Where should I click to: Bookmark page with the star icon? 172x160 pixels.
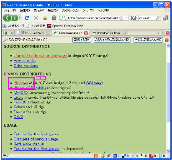(121, 18)
